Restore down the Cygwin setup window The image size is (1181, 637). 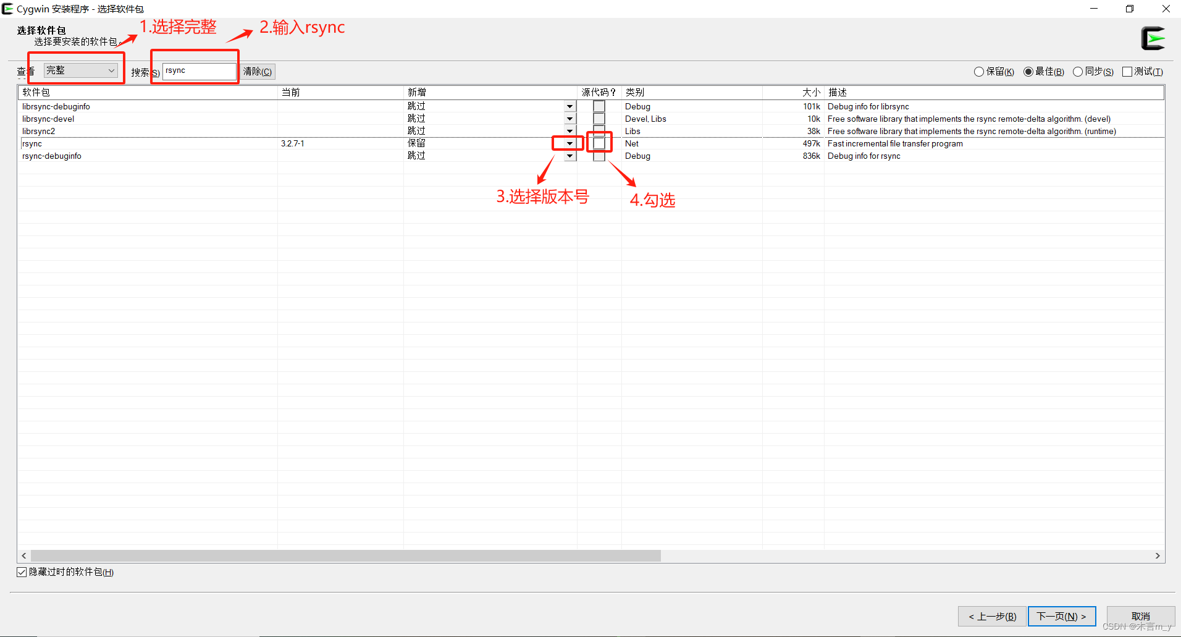click(1130, 9)
